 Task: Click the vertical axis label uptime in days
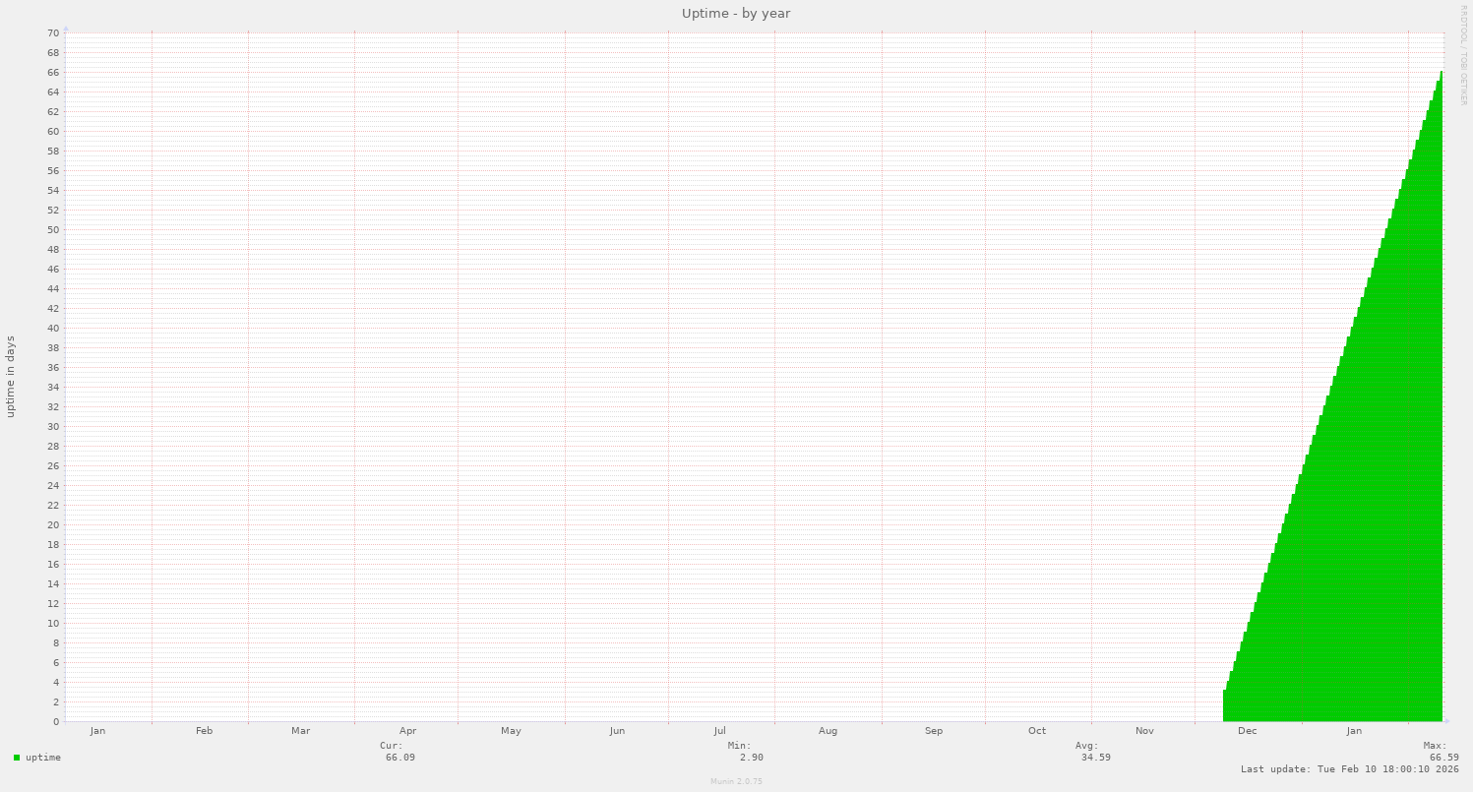click(11, 376)
